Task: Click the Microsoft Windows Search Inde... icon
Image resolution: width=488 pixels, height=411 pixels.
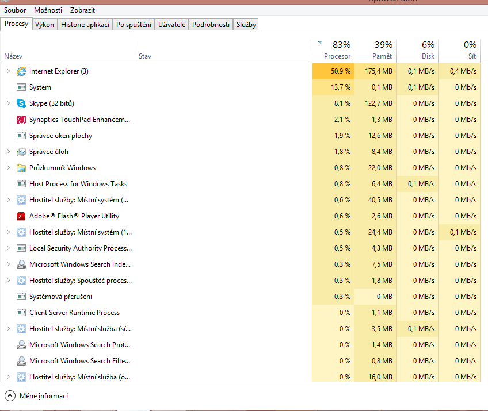Action: pos(21,264)
